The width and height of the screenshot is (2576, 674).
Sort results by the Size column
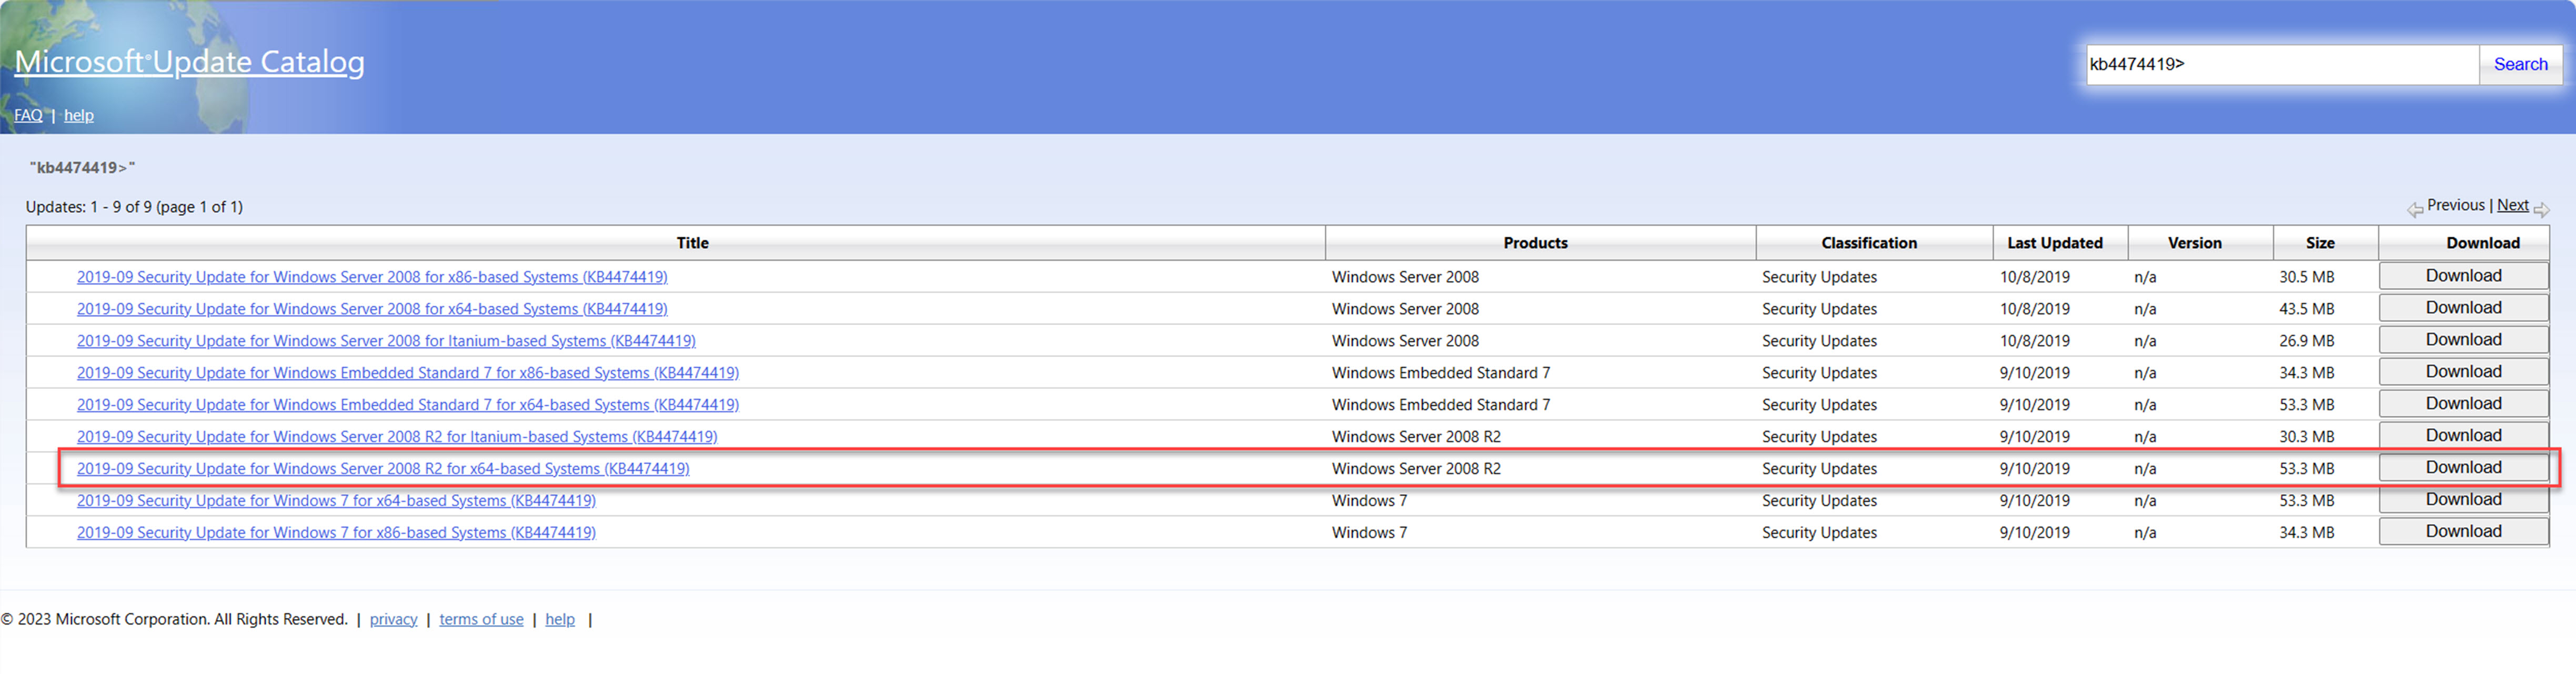2320,242
